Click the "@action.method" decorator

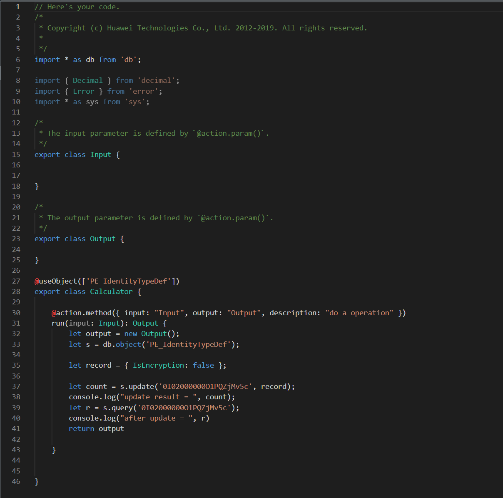82,313
